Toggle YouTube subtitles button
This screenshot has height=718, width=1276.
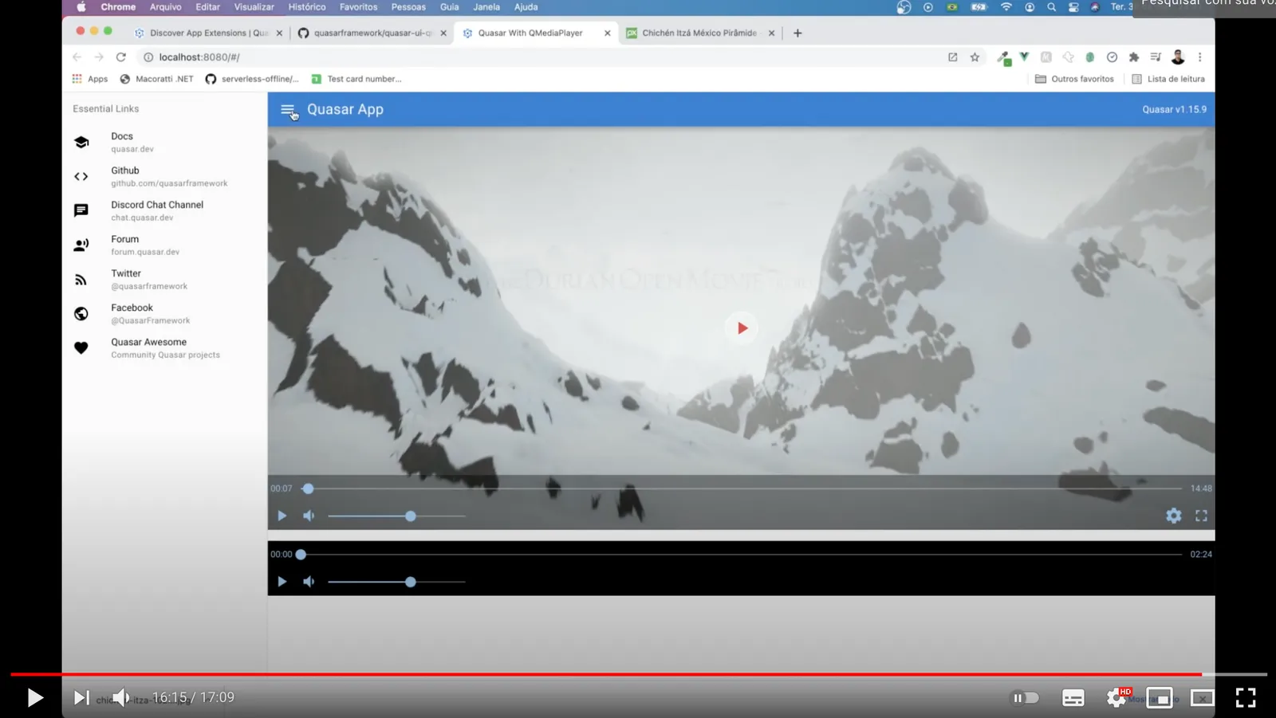pos(1073,698)
